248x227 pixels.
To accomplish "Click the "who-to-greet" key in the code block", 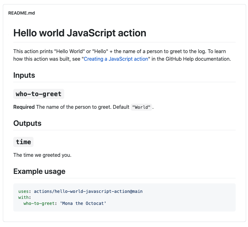I will (39, 203).
